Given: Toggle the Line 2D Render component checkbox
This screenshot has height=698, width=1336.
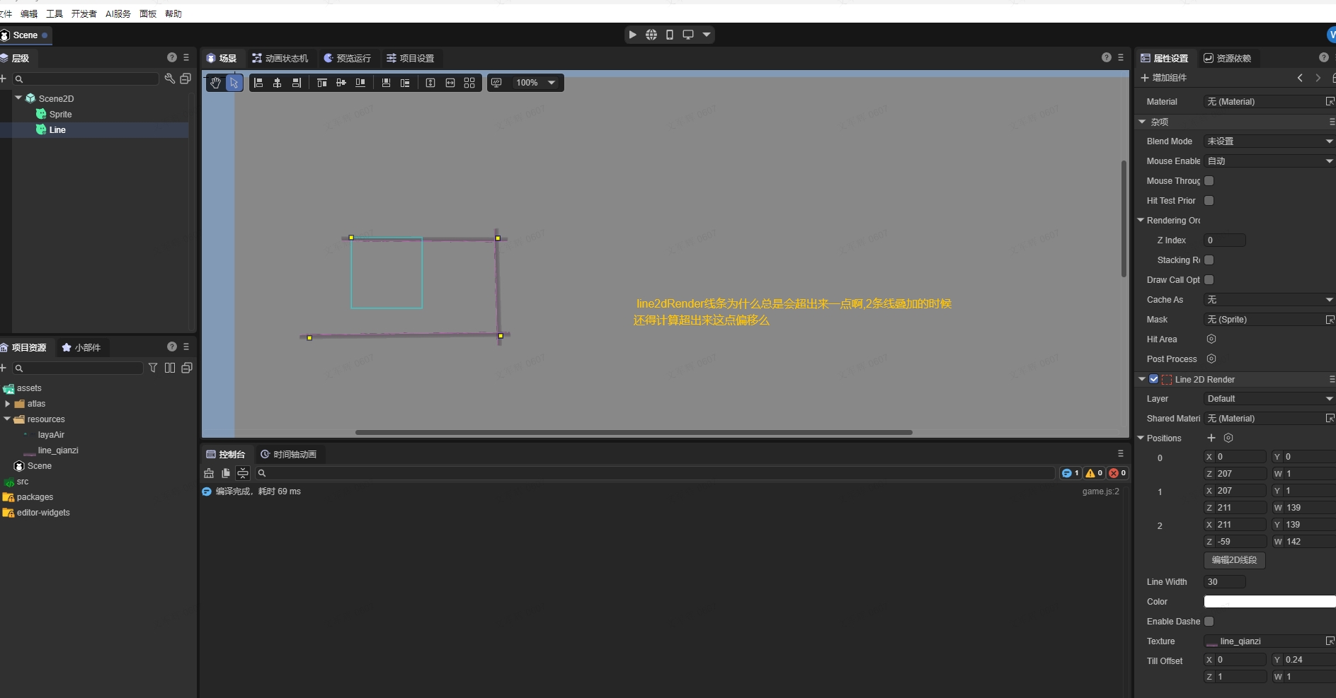Looking at the screenshot, I should (x=1154, y=380).
